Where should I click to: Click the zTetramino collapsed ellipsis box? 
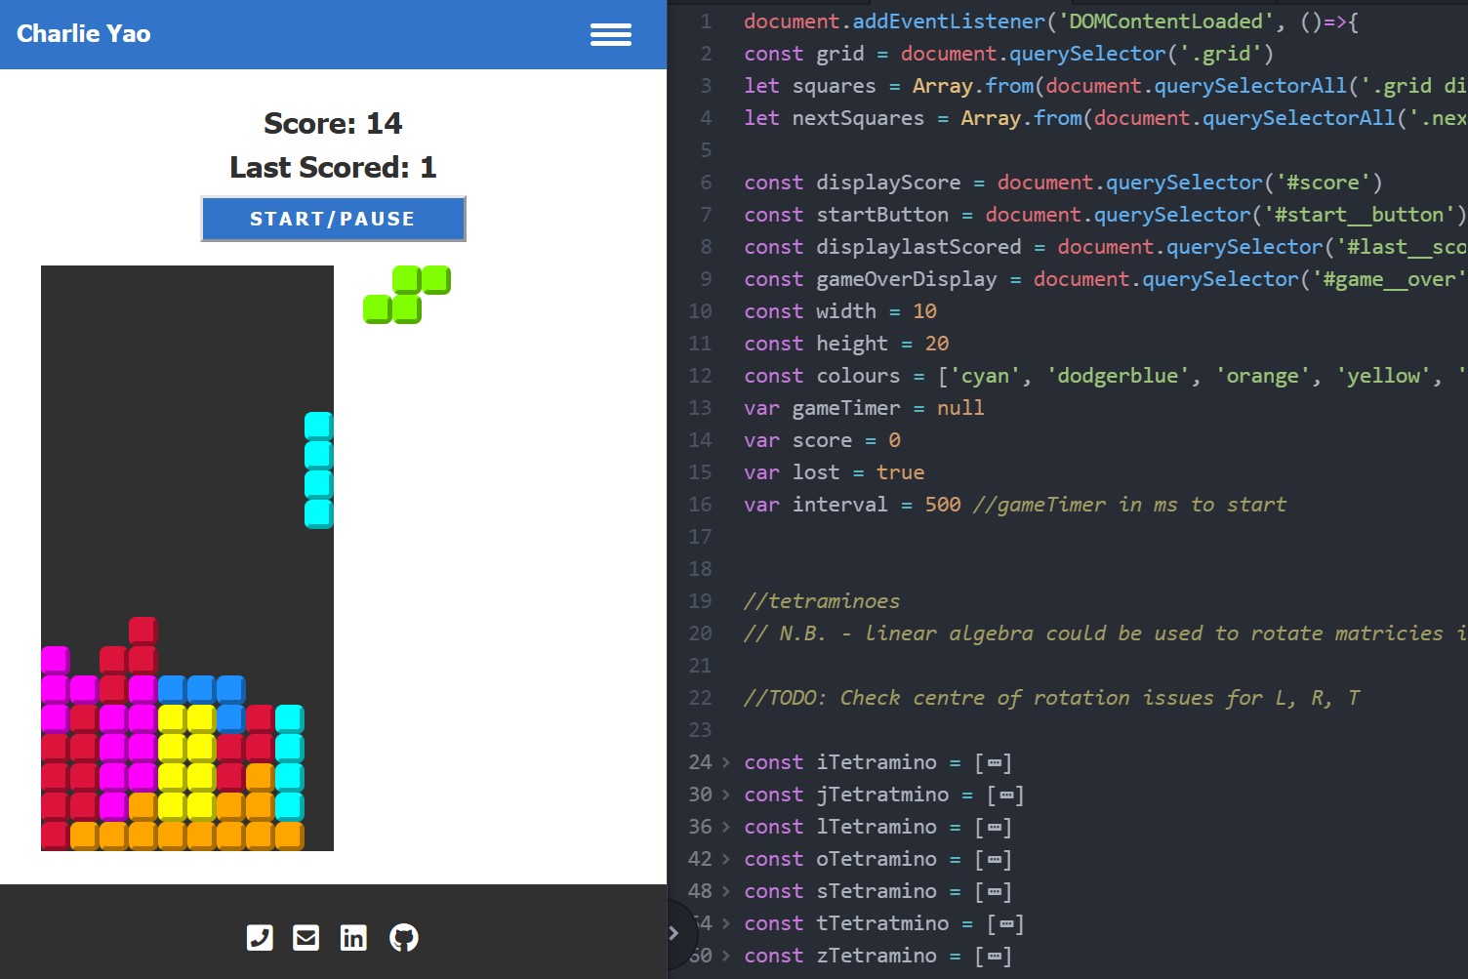[x=994, y=957]
